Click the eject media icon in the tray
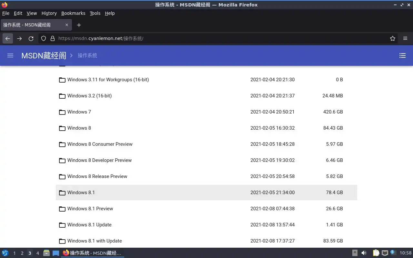Screen dimensions: 413x258 pyautogui.click(x=355, y=253)
